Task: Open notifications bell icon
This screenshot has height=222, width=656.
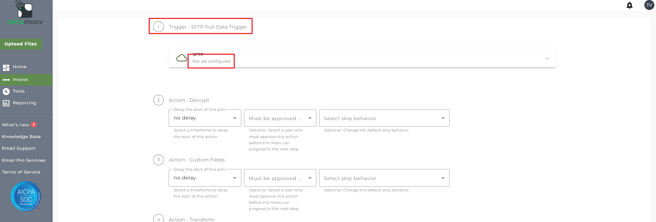Action: (629, 5)
